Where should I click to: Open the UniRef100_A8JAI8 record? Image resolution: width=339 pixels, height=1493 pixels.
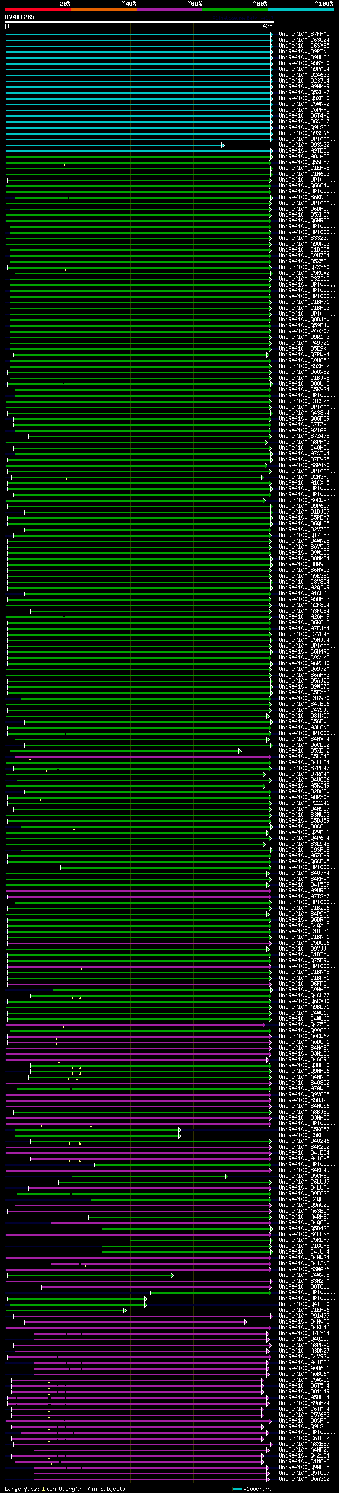tap(304, 156)
